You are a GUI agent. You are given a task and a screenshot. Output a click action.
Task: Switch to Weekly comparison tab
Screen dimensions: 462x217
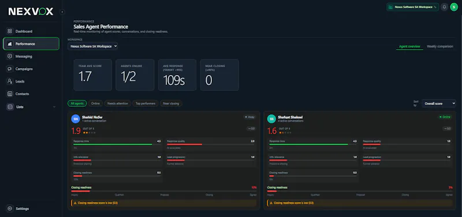tap(440, 47)
